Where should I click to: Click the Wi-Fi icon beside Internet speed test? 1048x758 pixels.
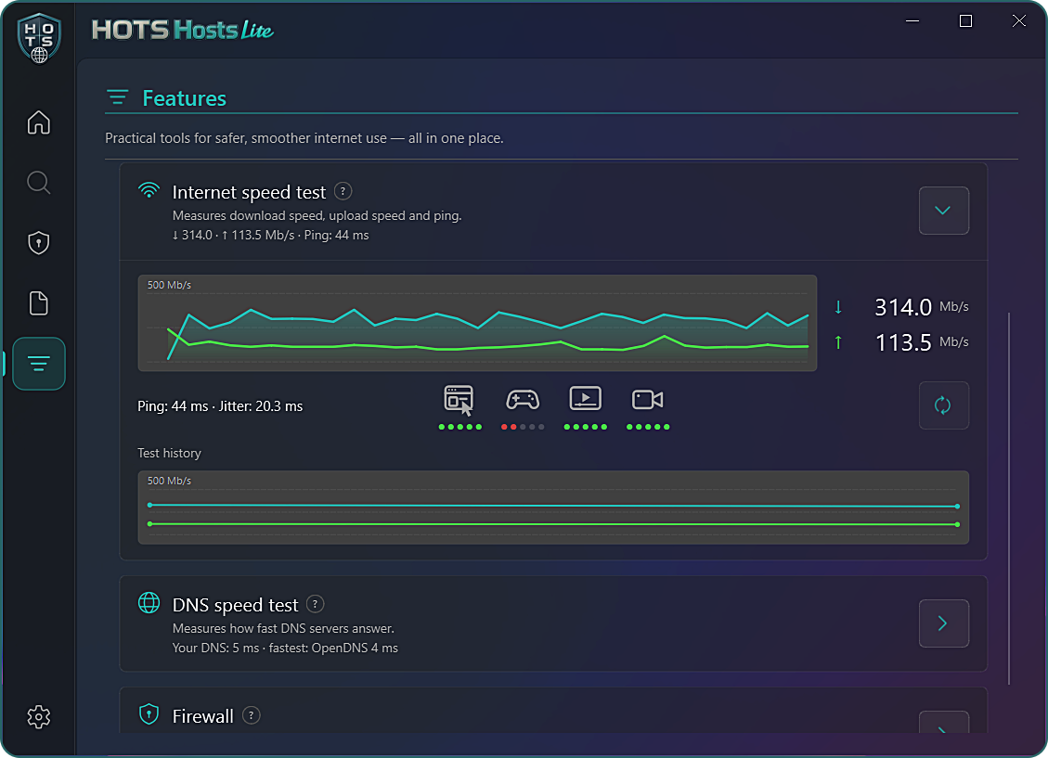(149, 190)
